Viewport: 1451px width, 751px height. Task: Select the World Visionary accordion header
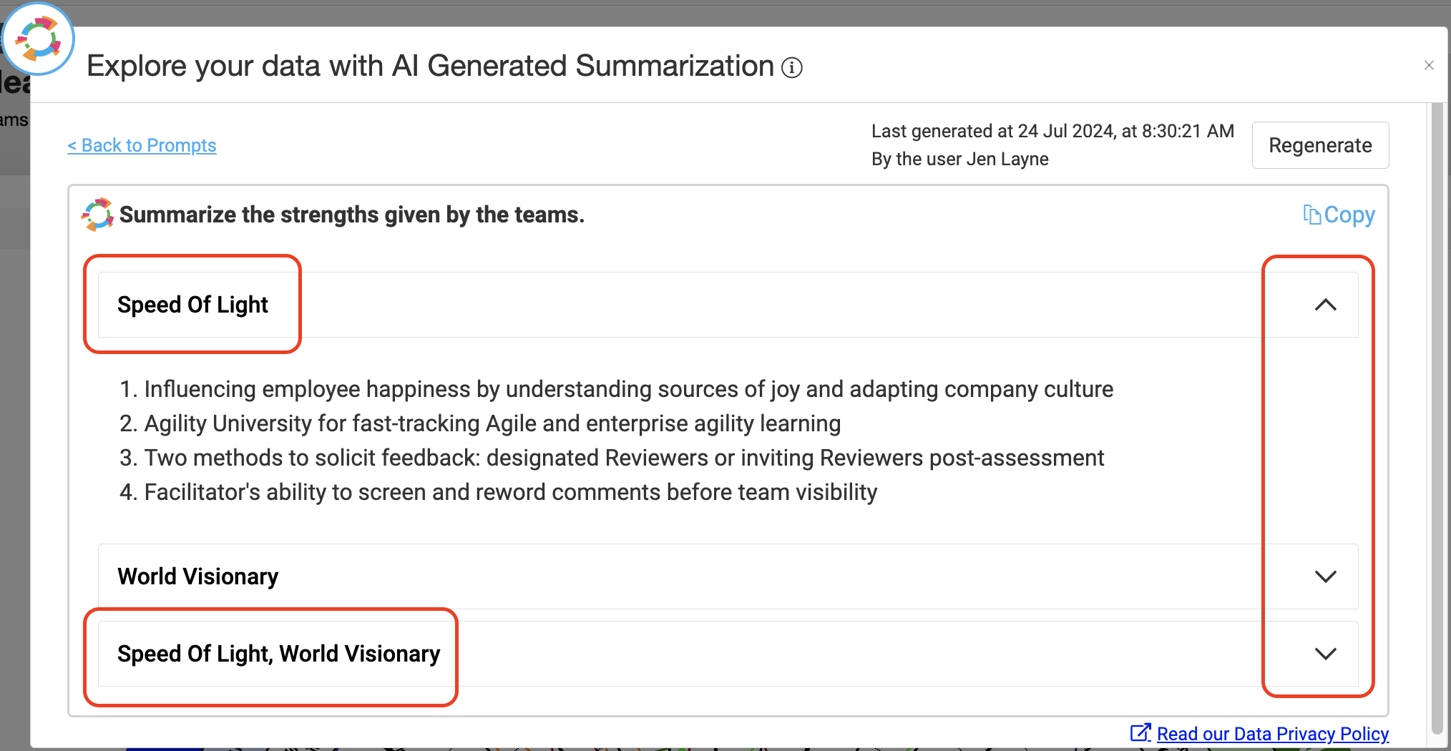pos(728,576)
